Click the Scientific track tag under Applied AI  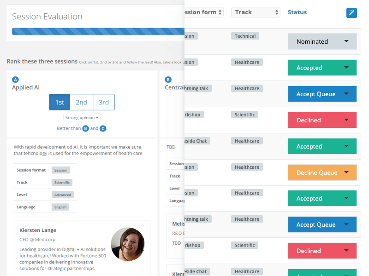coord(62,182)
